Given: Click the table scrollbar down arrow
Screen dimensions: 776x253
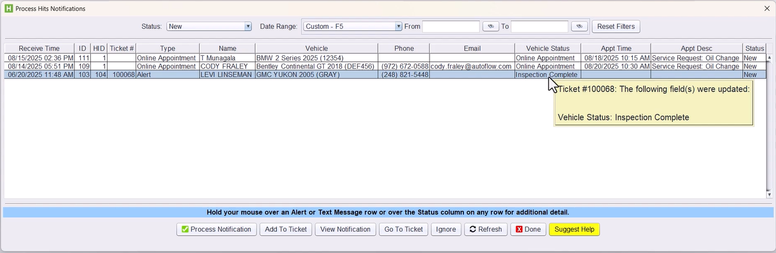Looking at the screenshot, I should click(770, 194).
